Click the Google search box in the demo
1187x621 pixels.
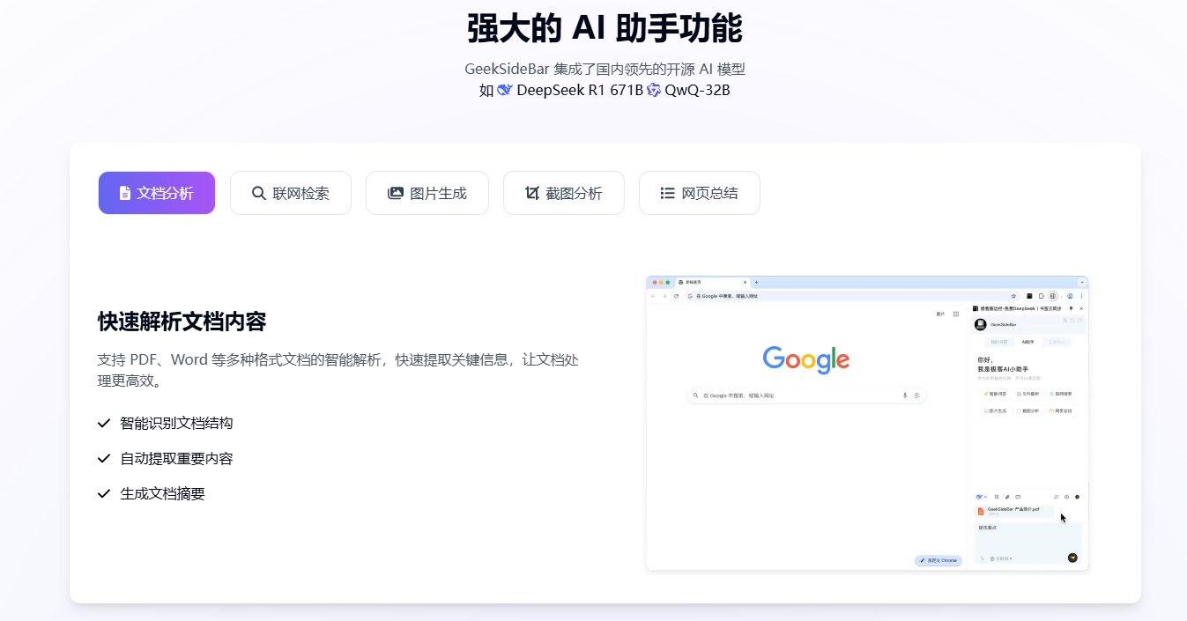(x=806, y=396)
